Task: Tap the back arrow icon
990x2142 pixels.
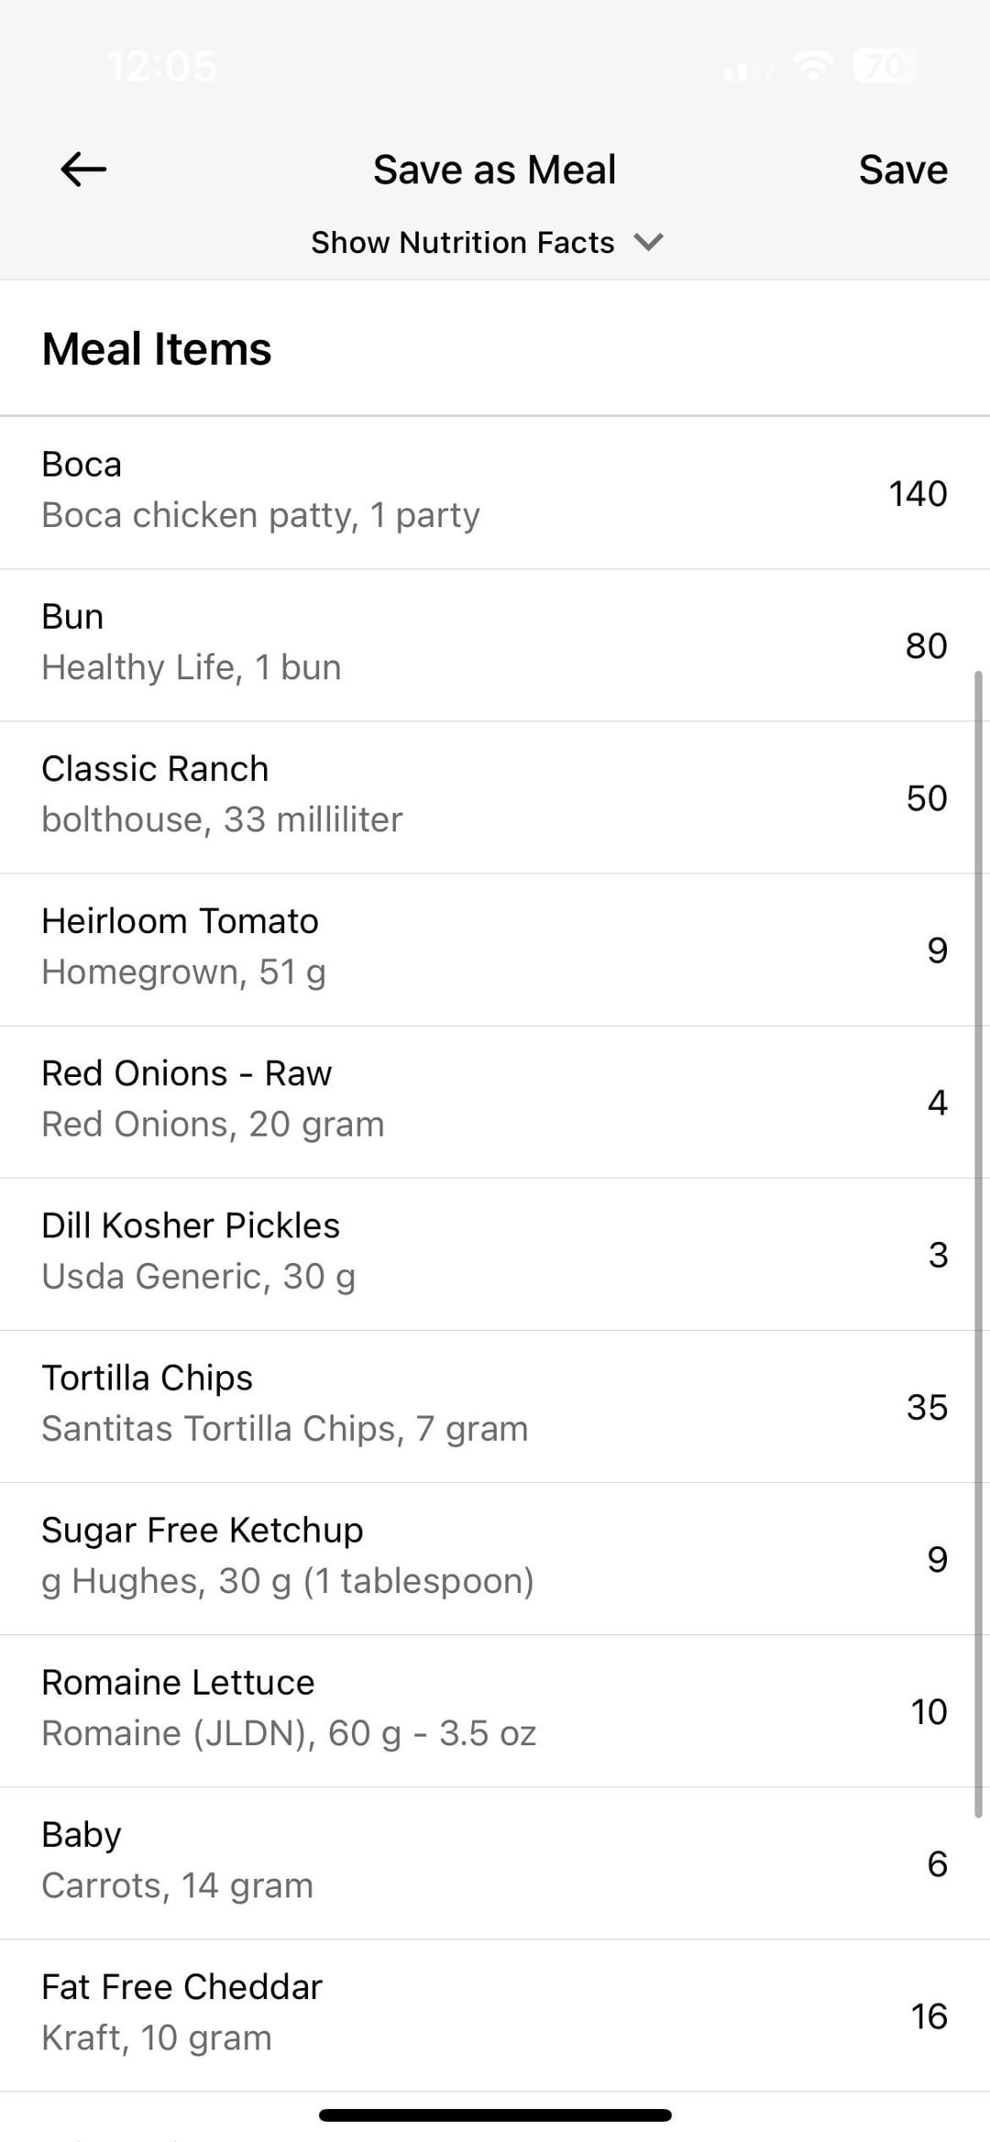Action: pyautogui.click(x=83, y=170)
